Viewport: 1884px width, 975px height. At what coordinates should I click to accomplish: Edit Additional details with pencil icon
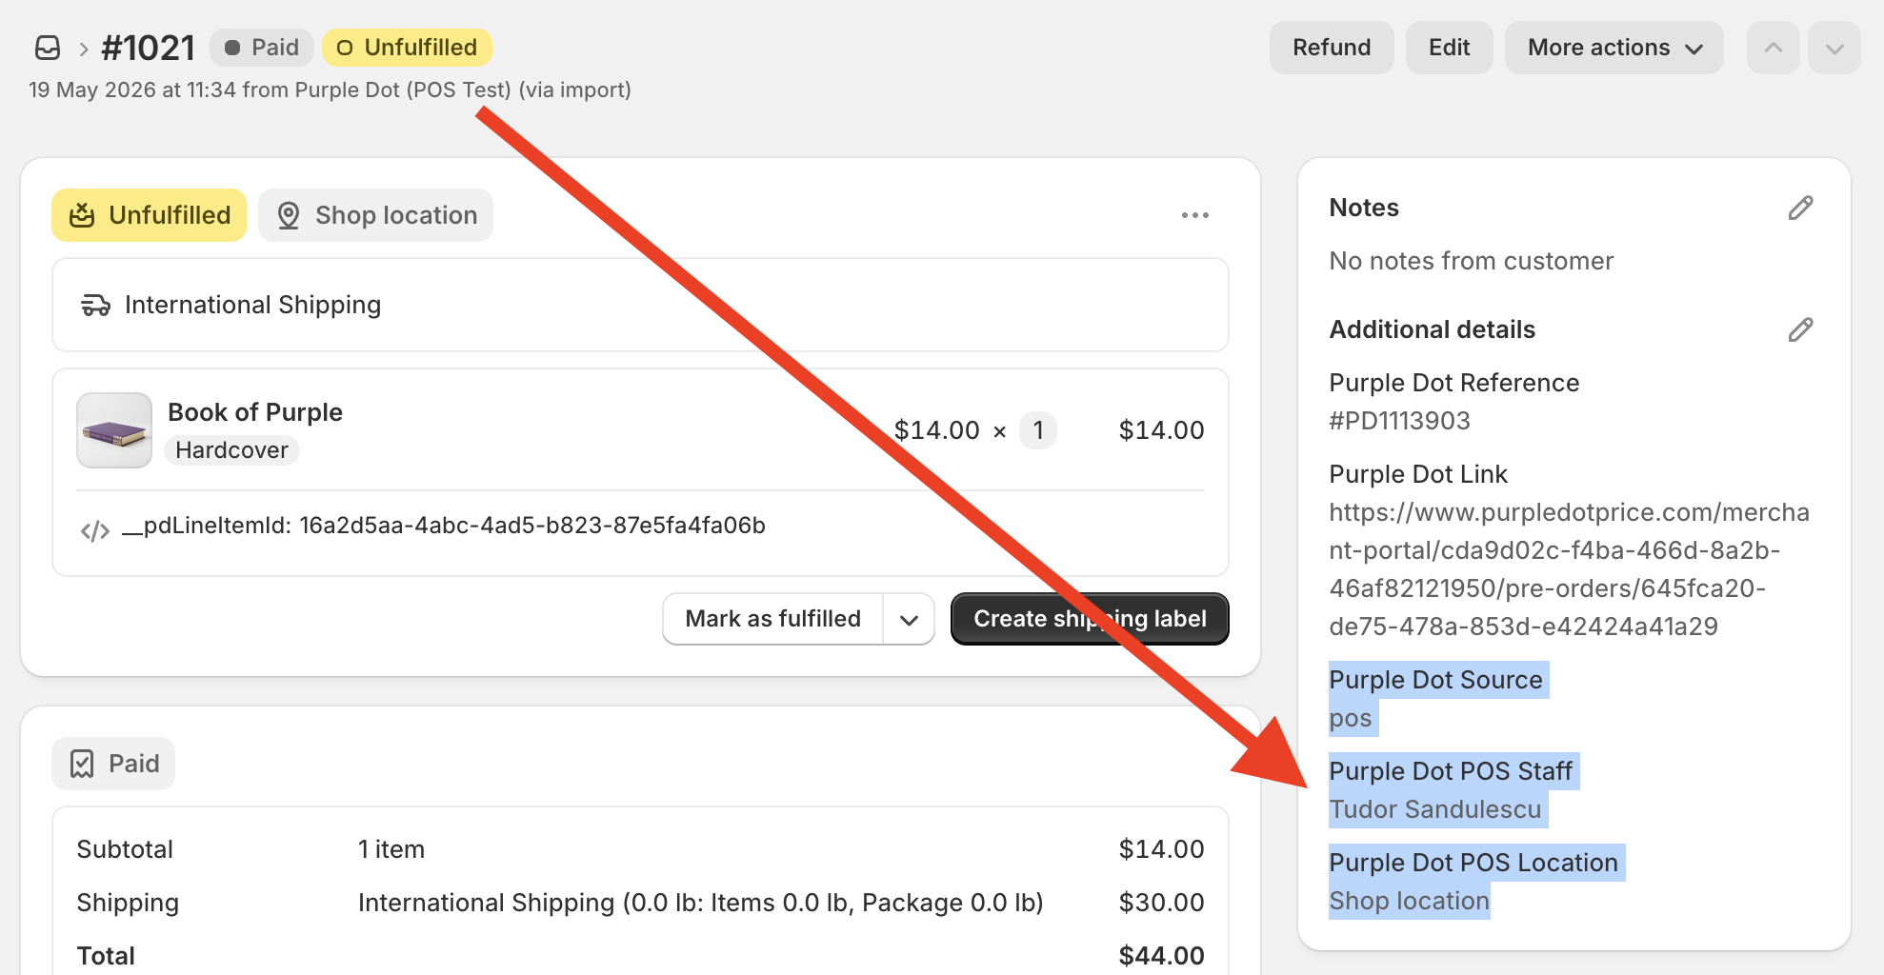tap(1800, 329)
